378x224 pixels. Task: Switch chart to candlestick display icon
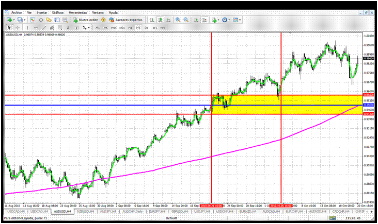[x=160, y=20]
